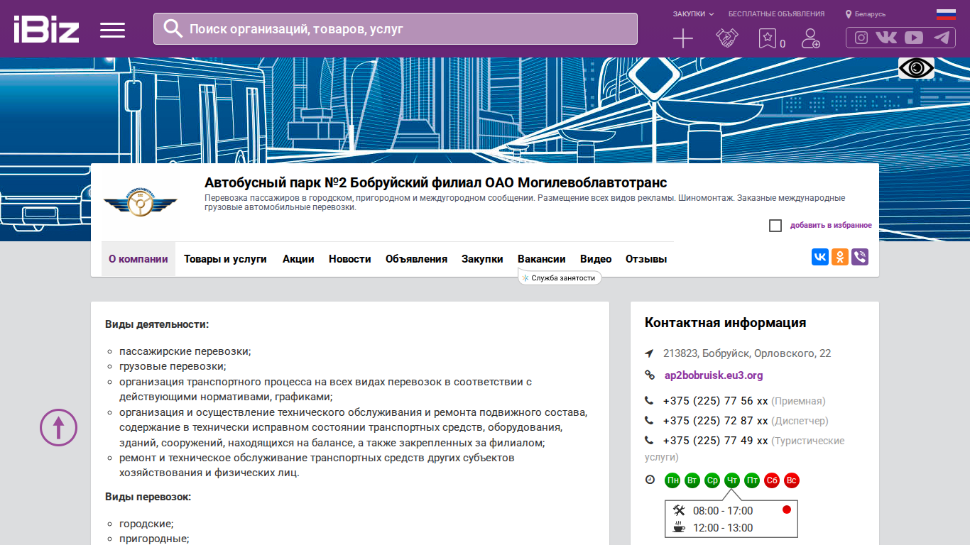This screenshot has width=970, height=545.
Task: Select Wednesday 'Ср' day circle
Action: (x=712, y=480)
